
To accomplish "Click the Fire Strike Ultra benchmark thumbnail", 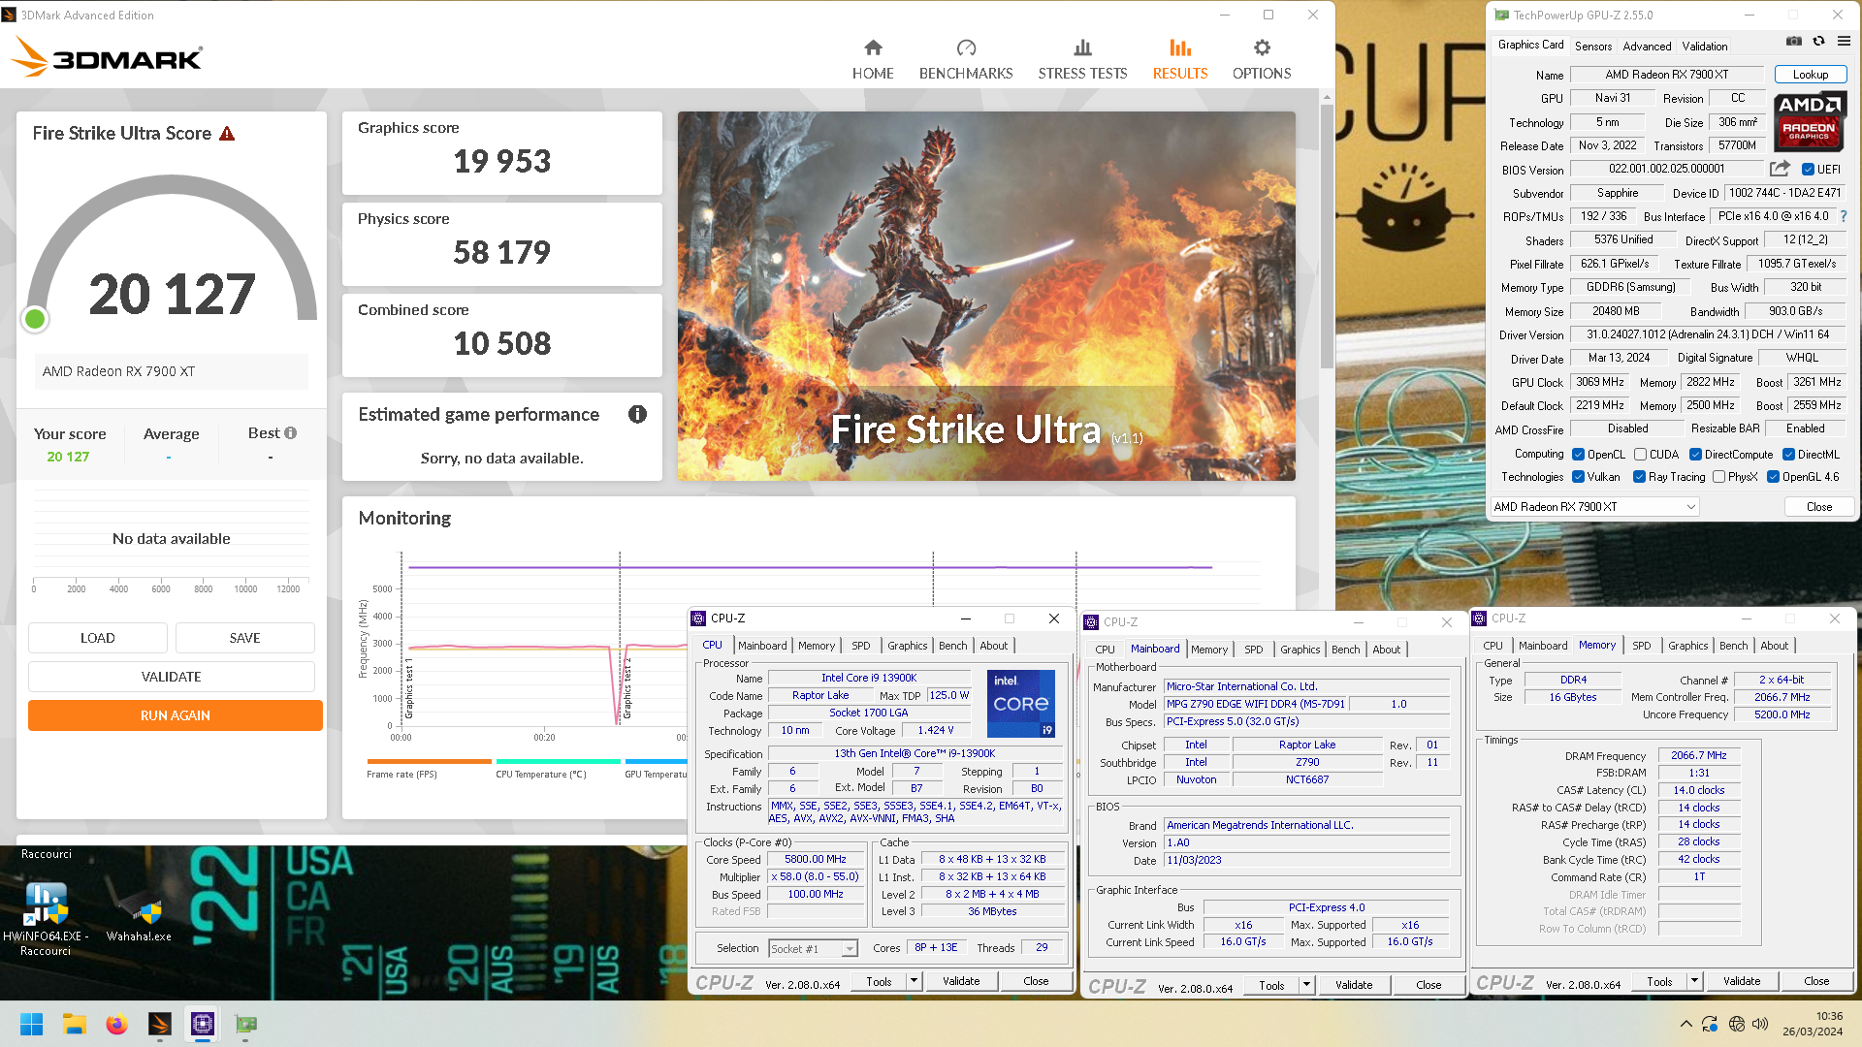I will pyautogui.click(x=986, y=296).
